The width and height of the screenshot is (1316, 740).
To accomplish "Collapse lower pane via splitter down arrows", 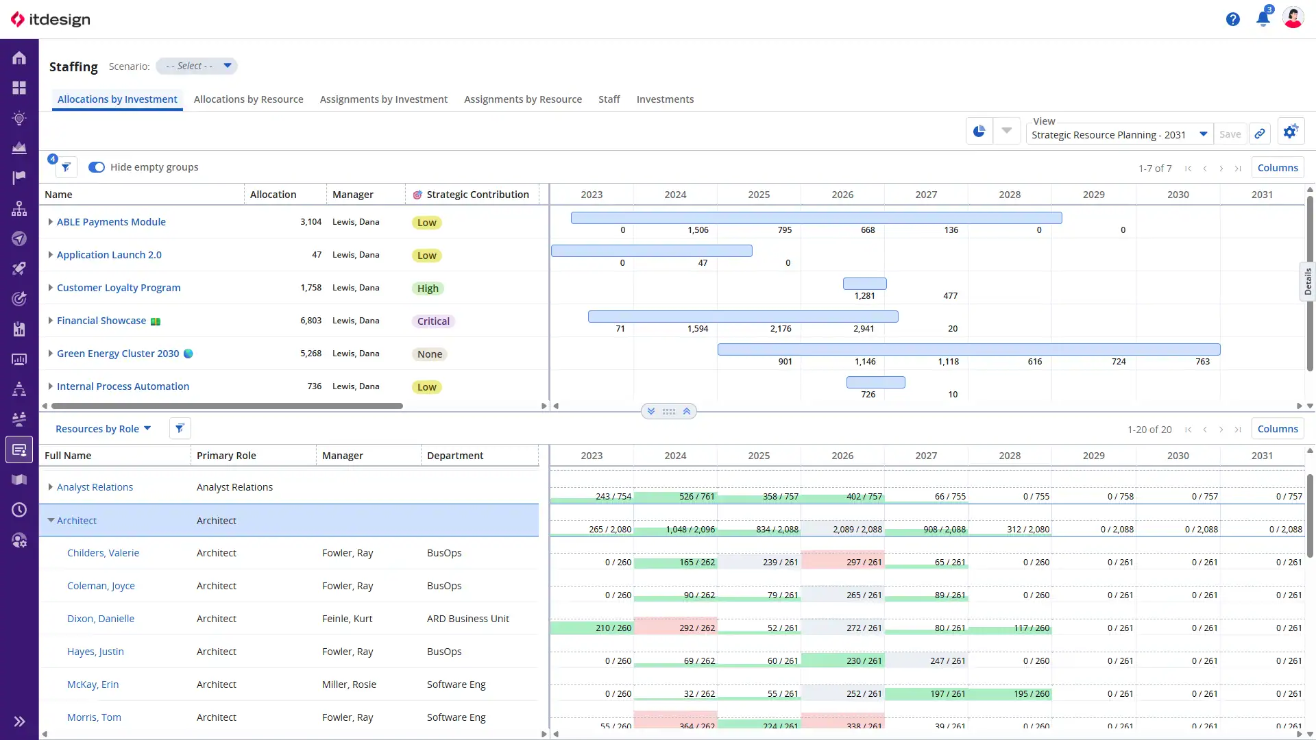I will point(651,412).
